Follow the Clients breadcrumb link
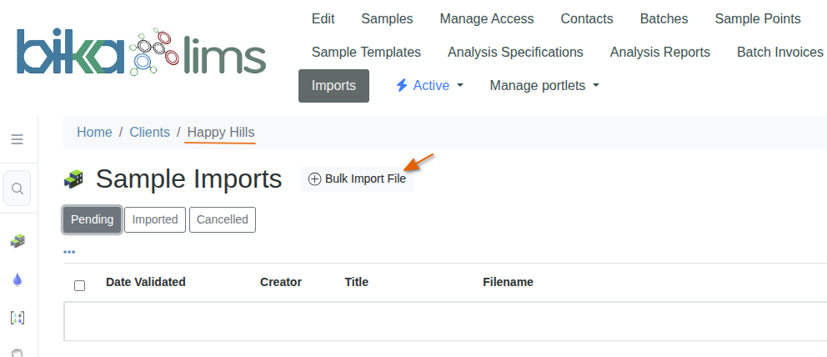827x357 pixels. click(149, 132)
